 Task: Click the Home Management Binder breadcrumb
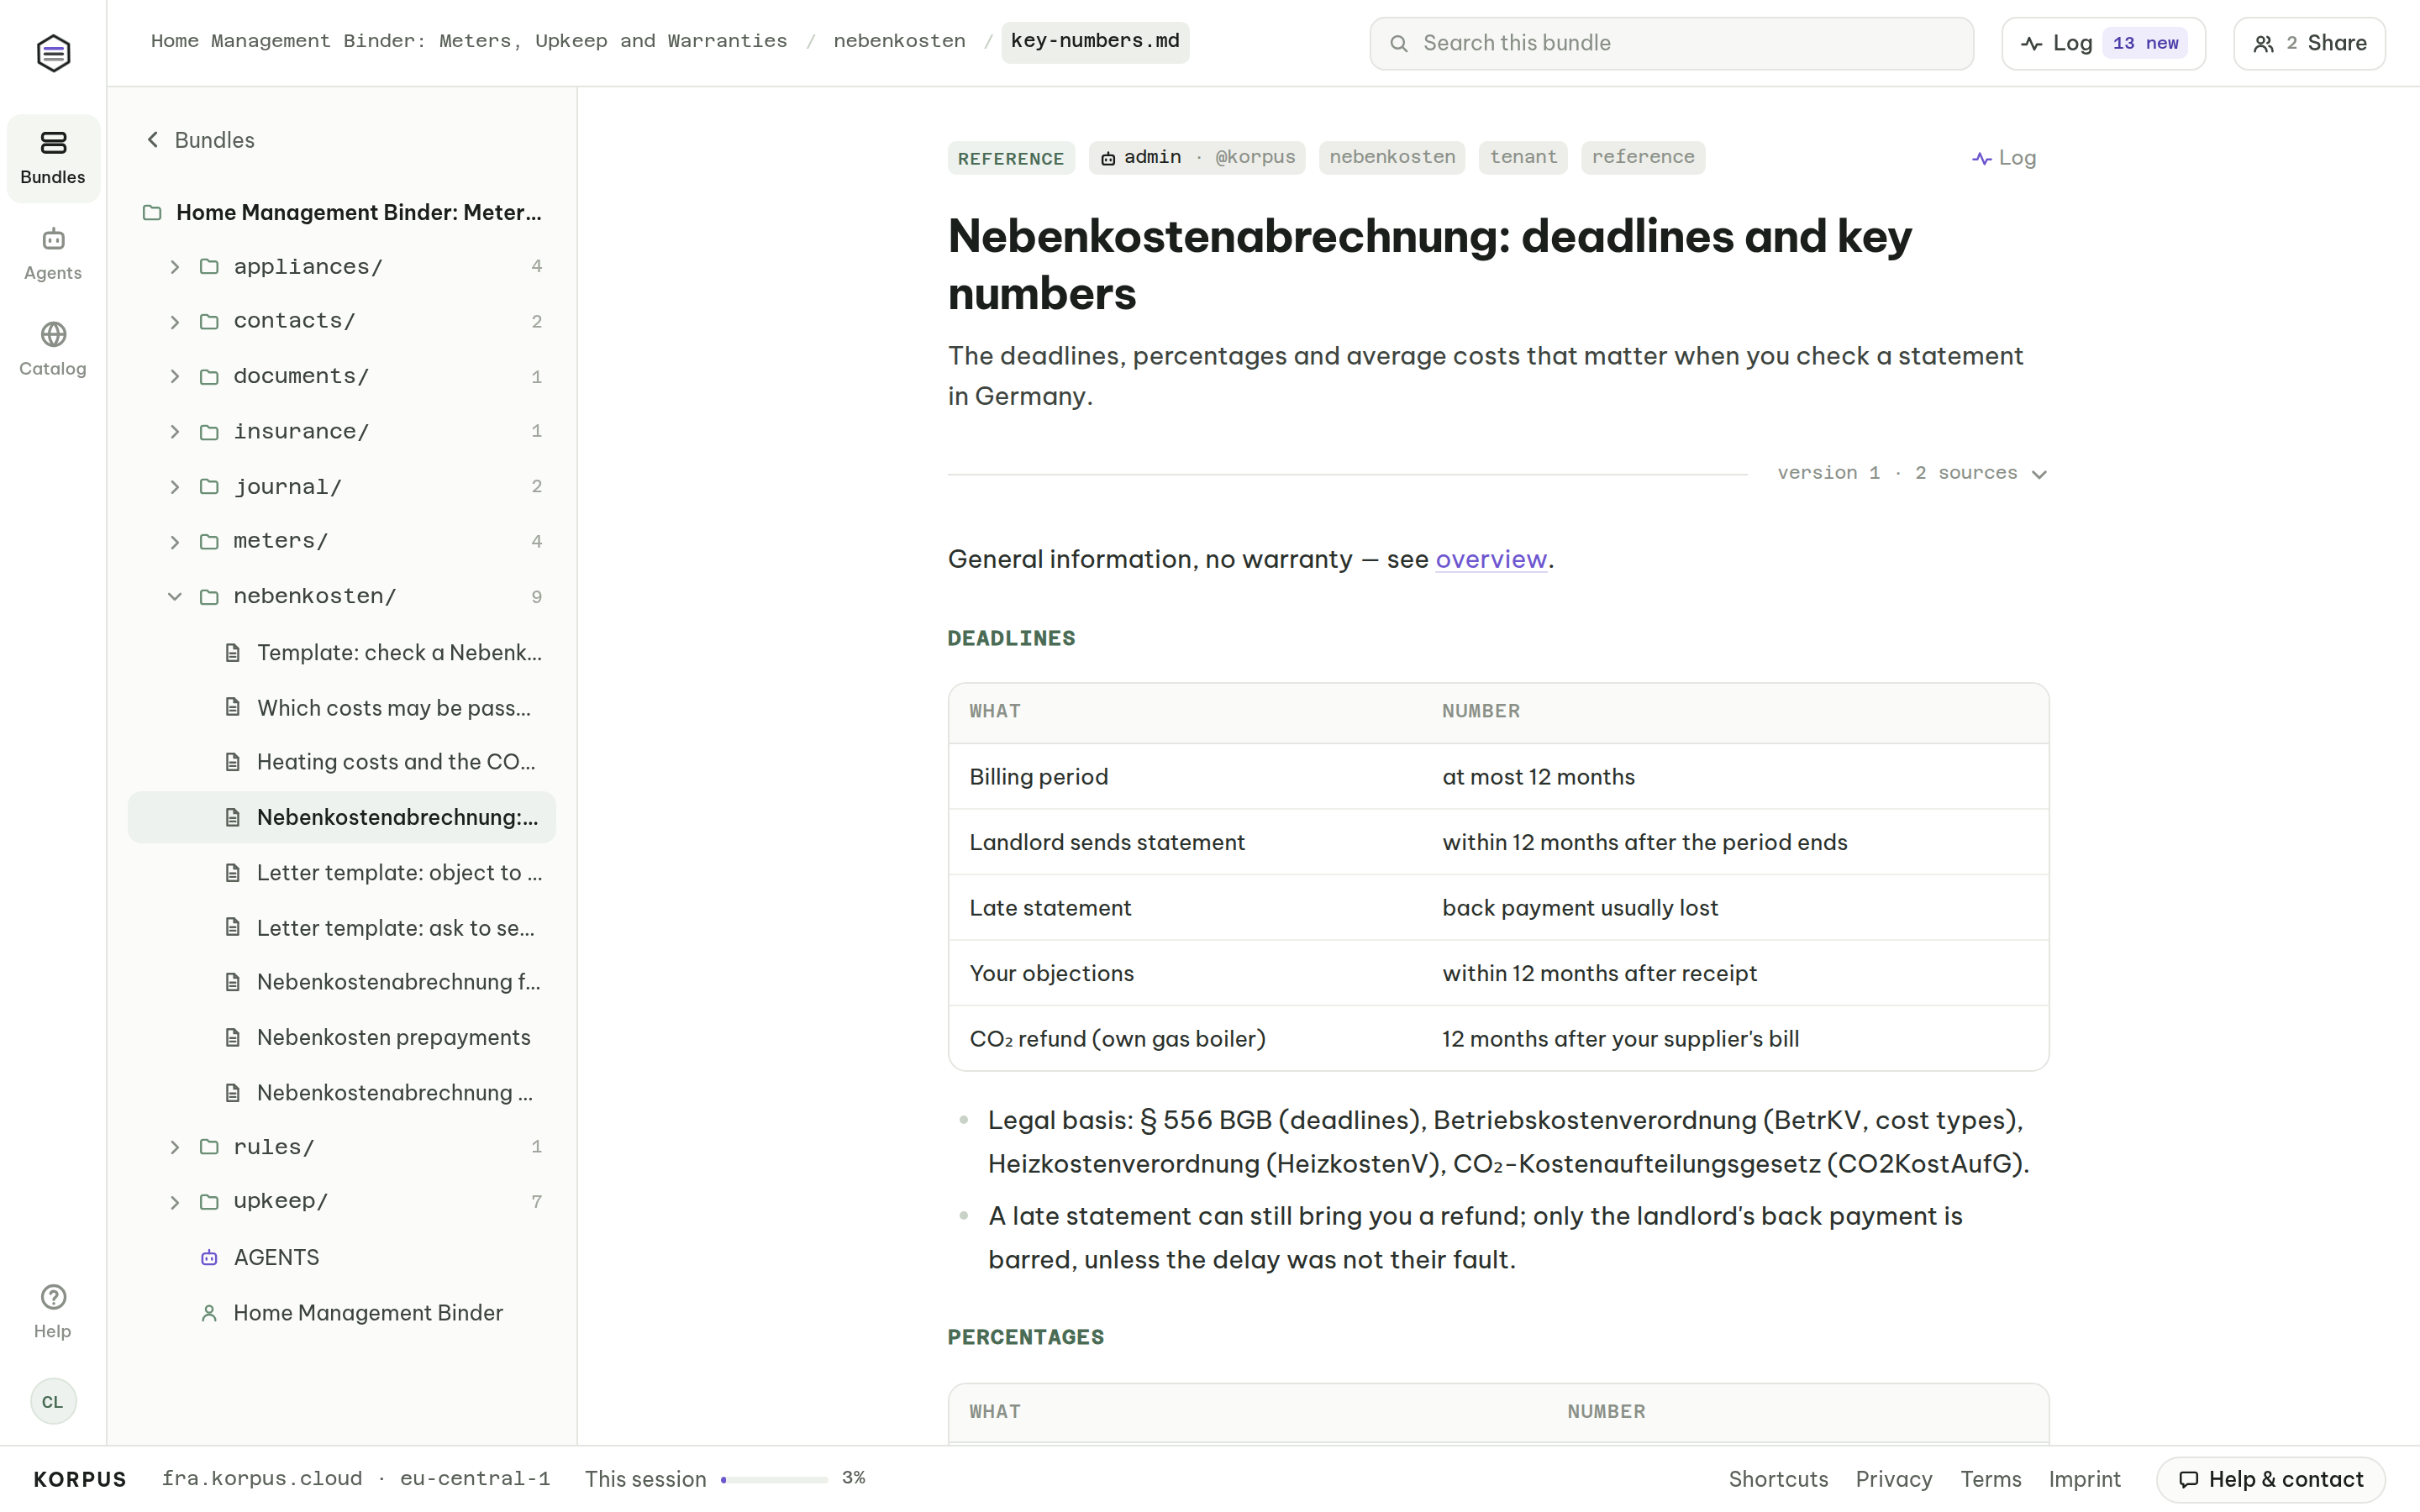469,41
